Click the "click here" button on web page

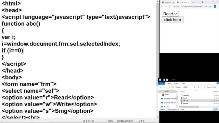pyautogui.click(x=172, y=20)
